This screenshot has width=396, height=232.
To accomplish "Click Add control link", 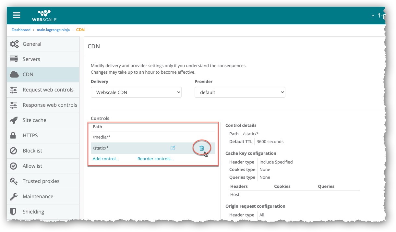I will tap(106, 159).
